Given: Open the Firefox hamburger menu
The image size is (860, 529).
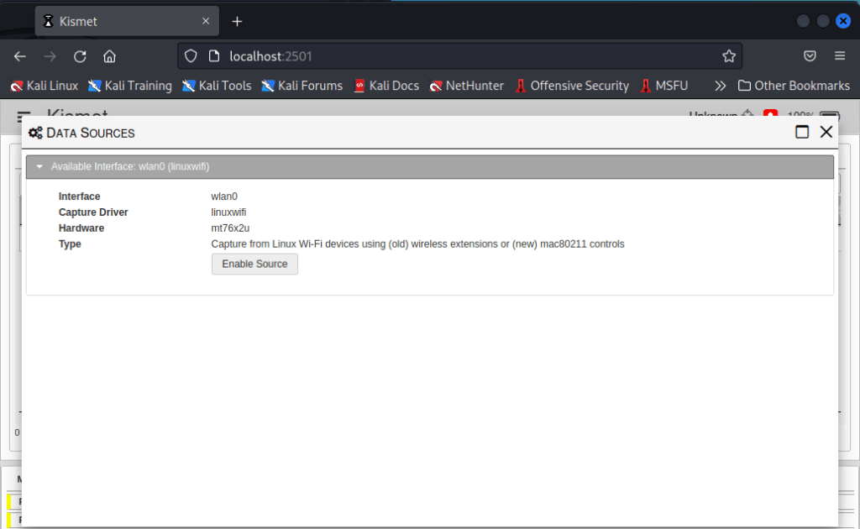Looking at the screenshot, I should (x=839, y=56).
